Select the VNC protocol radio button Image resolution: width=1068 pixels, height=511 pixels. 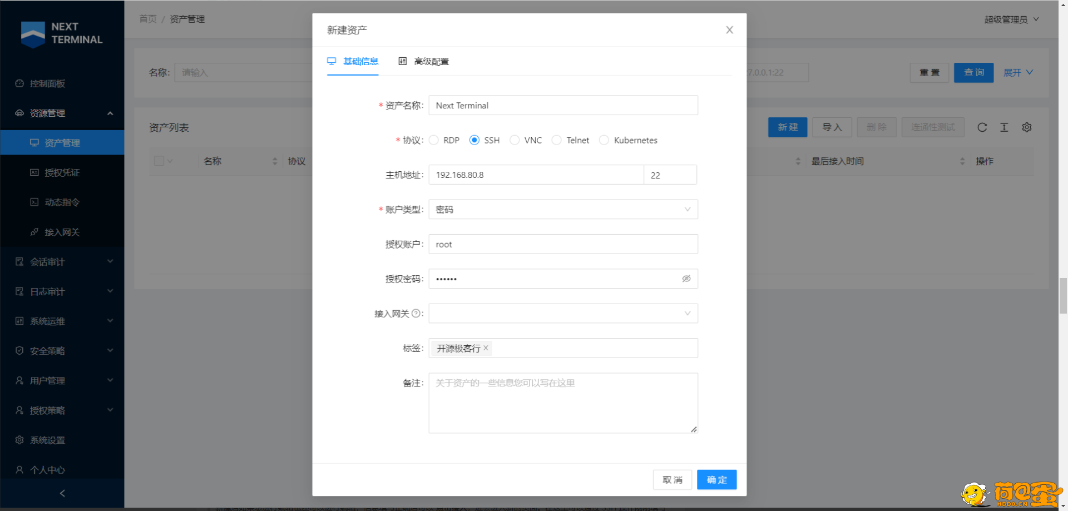point(515,140)
